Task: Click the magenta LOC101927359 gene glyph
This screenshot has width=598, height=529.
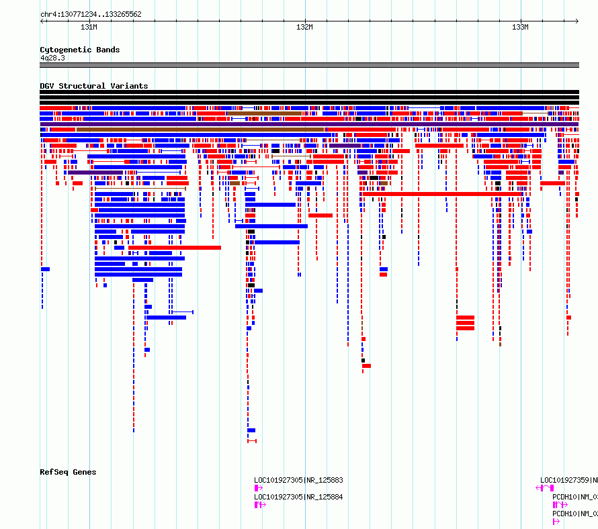Action: (545, 488)
